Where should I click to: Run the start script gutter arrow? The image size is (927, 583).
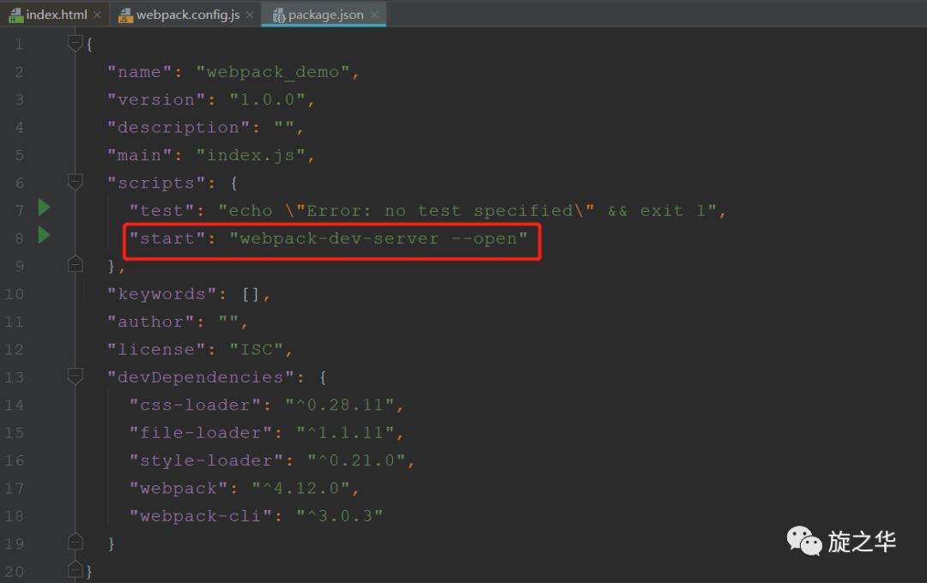pyautogui.click(x=44, y=235)
